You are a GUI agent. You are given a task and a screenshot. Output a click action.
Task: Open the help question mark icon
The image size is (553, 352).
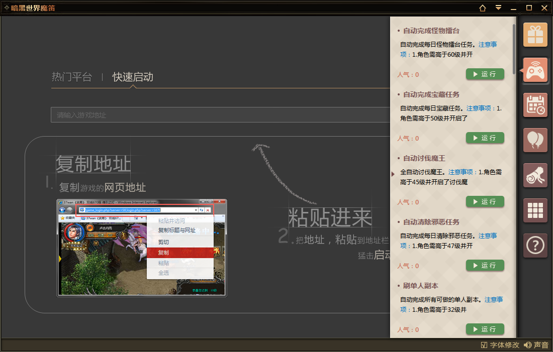point(535,246)
